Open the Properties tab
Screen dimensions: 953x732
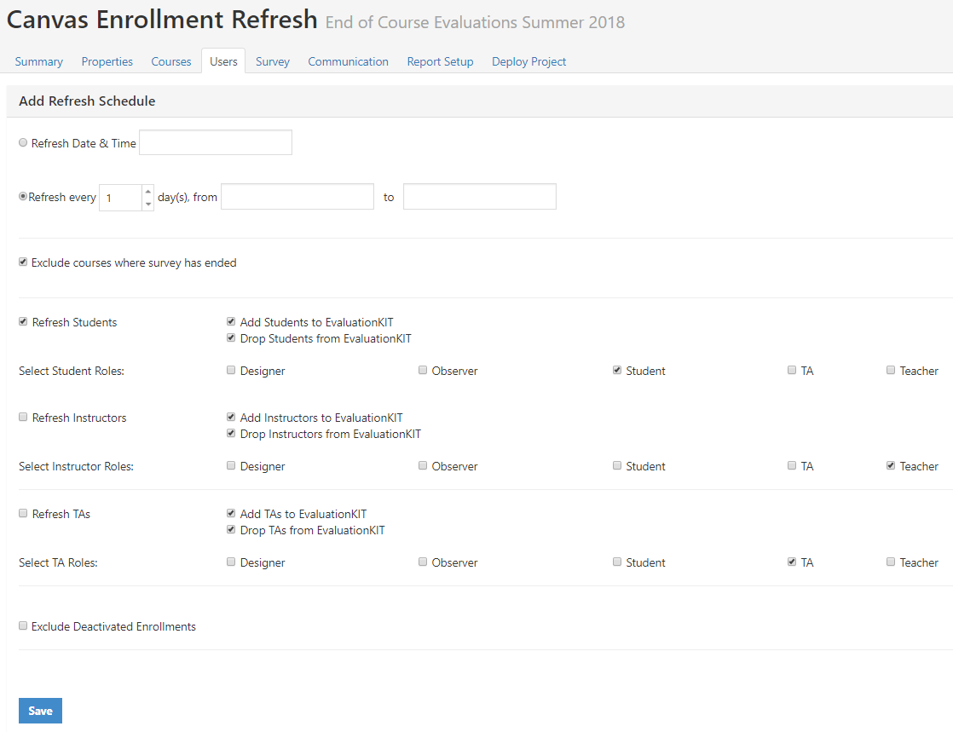pos(107,61)
